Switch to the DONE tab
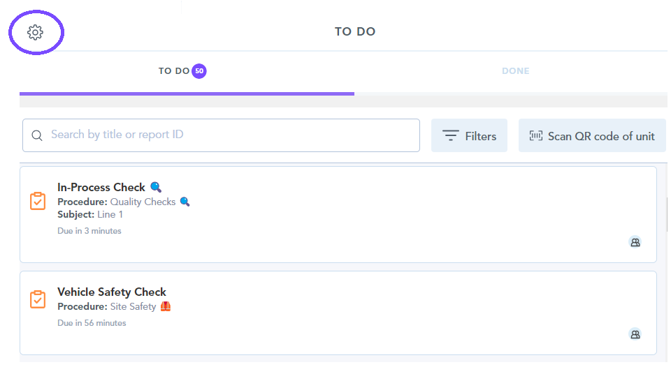 click(515, 71)
